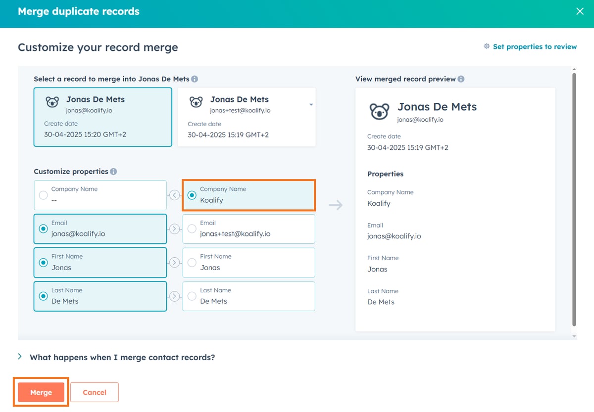Open the dropdown on the jonas+test@koalify.io record card
The image size is (594, 412).
311,105
